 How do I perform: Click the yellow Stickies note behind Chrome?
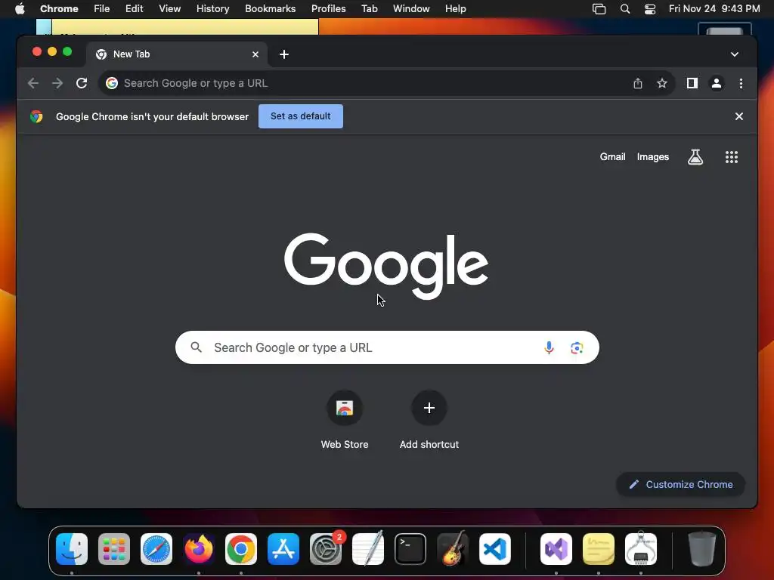pyautogui.click(x=185, y=26)
